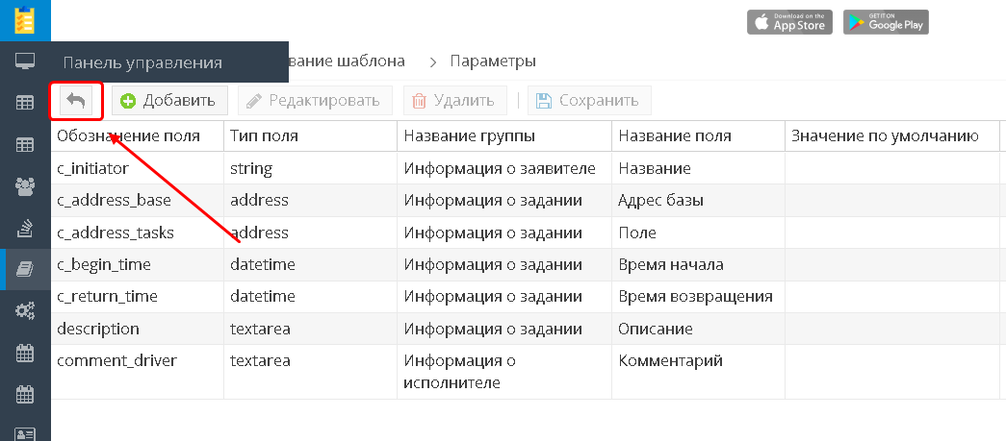Image resolution: width=1006 pixels, height=441 pixels.
Task: Click the back arrow toolbar button
Action: pos(76,100)
